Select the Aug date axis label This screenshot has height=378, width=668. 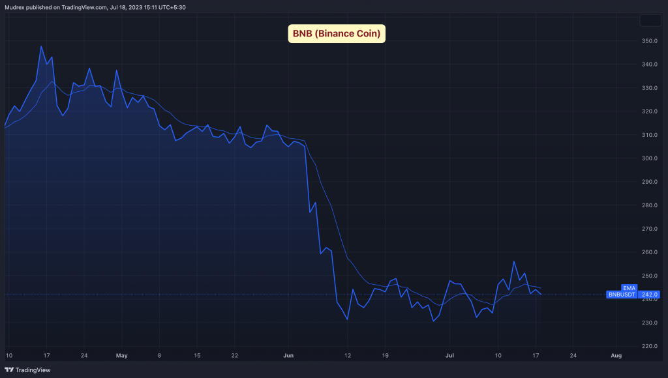[616, 355]
